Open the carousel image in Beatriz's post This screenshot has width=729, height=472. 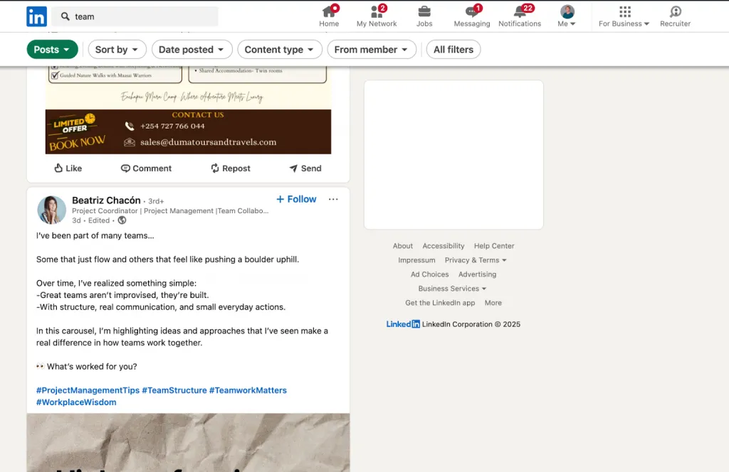188,443
